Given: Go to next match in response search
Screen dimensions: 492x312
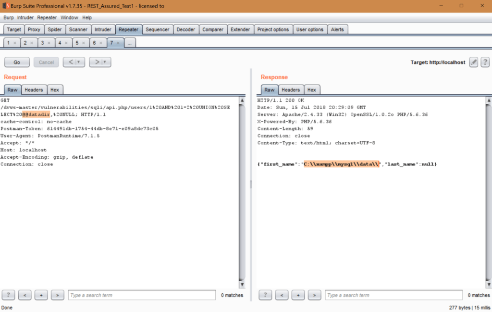Looking at the screenshot, I should click(314, 295).
